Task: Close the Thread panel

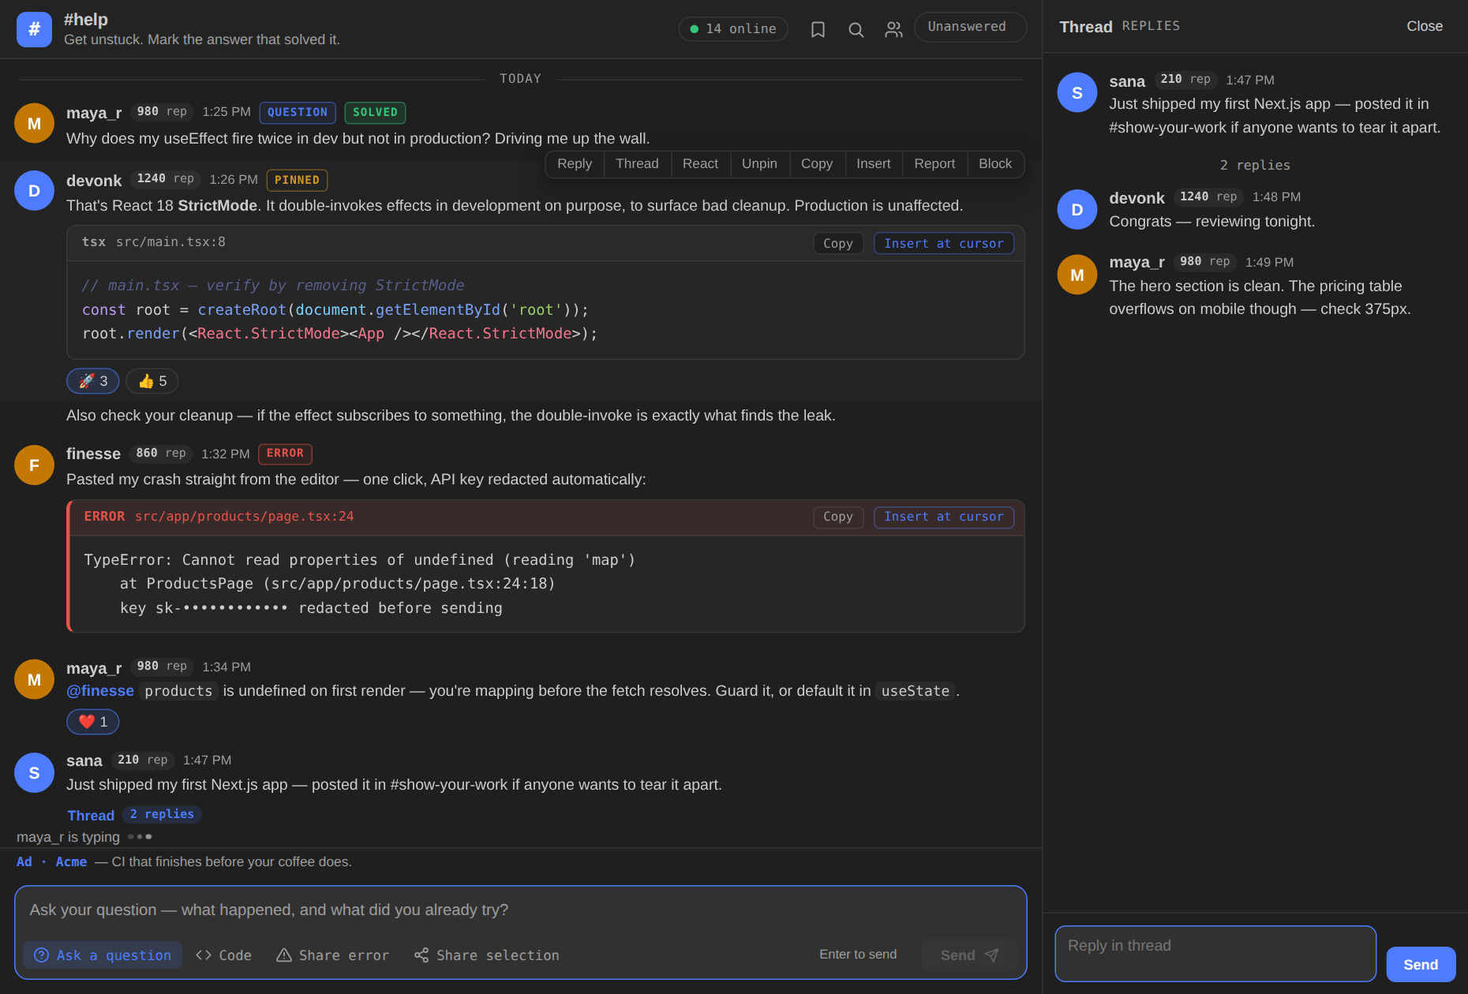Action: pos(1425,26)
